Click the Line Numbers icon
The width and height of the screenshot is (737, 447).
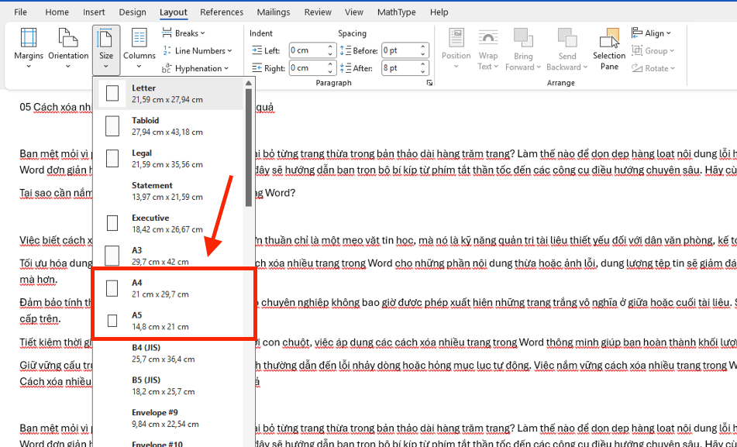(167, 50)
